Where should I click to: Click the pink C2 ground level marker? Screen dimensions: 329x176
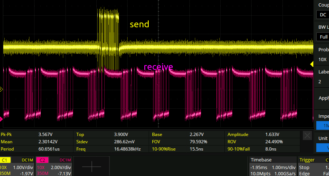tap(1, 119)
